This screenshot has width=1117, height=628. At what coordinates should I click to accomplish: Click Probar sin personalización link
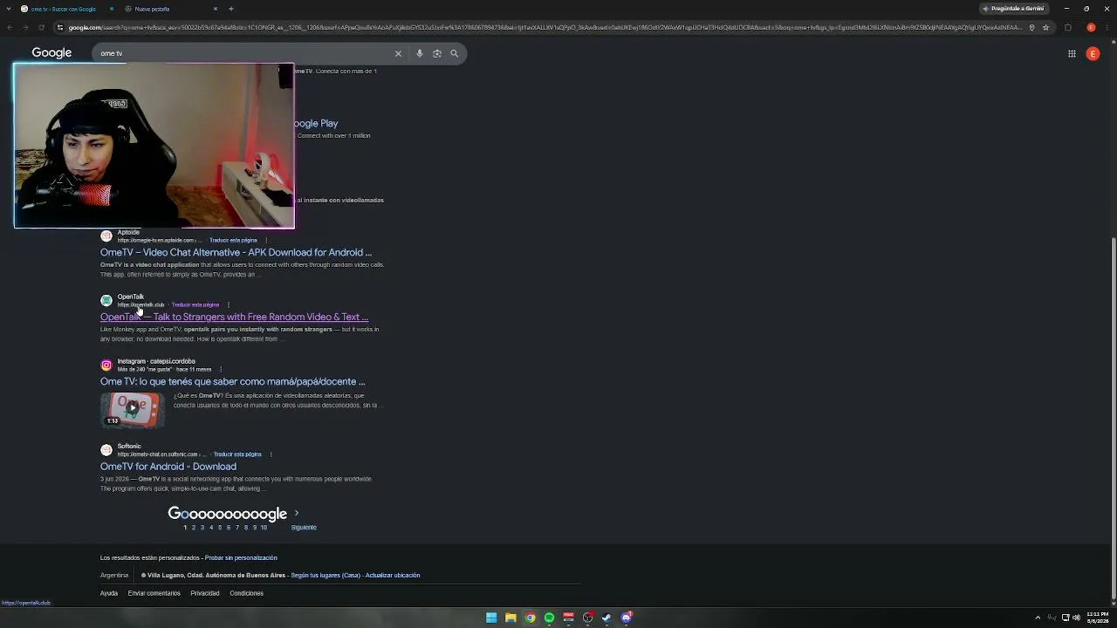tap(241, 558)
